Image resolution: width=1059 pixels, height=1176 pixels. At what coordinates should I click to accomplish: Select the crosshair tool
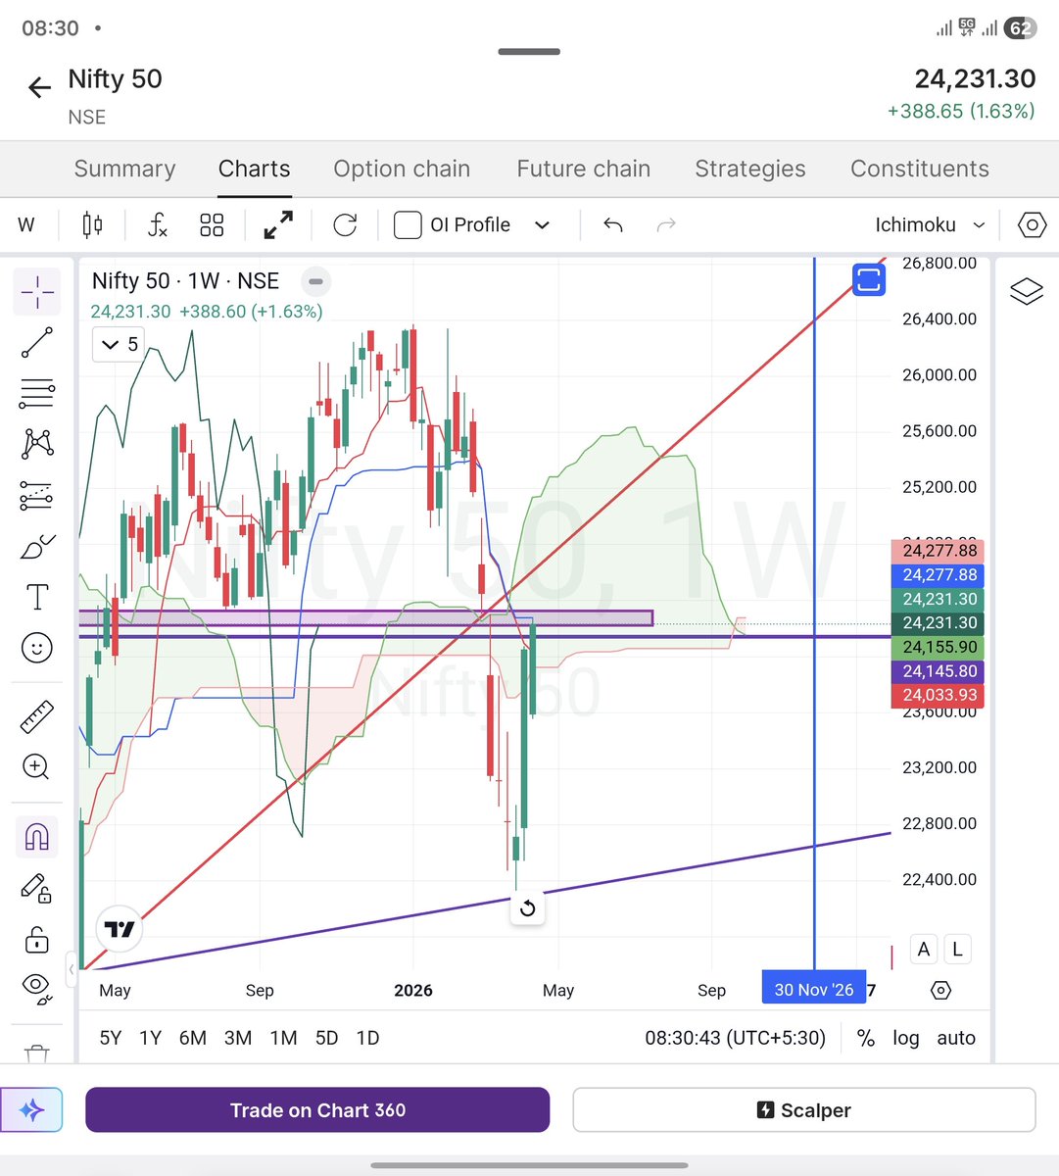pos(36,291)
